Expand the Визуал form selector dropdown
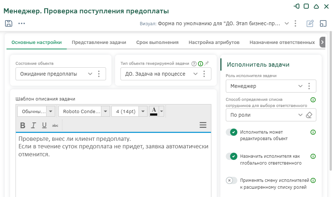Viewport: 334px width, 197px height. pos(287,23)
